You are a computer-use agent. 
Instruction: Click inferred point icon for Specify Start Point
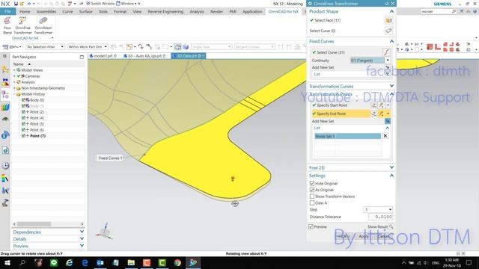click(x=381, y=105)
